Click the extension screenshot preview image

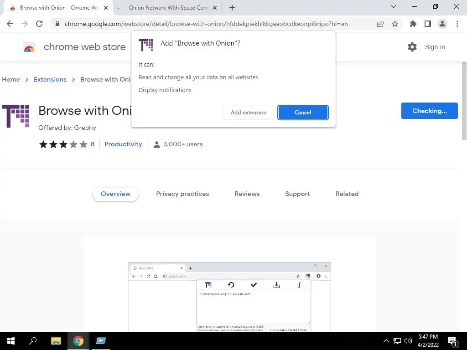[230, 297]
